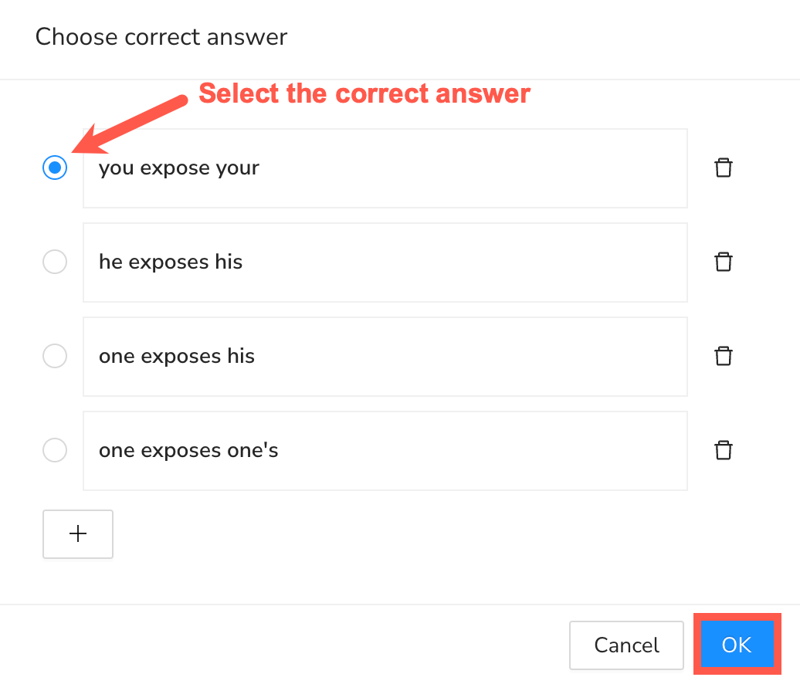Cancel the choose answer dialog
Image resolution: width=800 pixels, height=684 pixels.
(626, 645)
